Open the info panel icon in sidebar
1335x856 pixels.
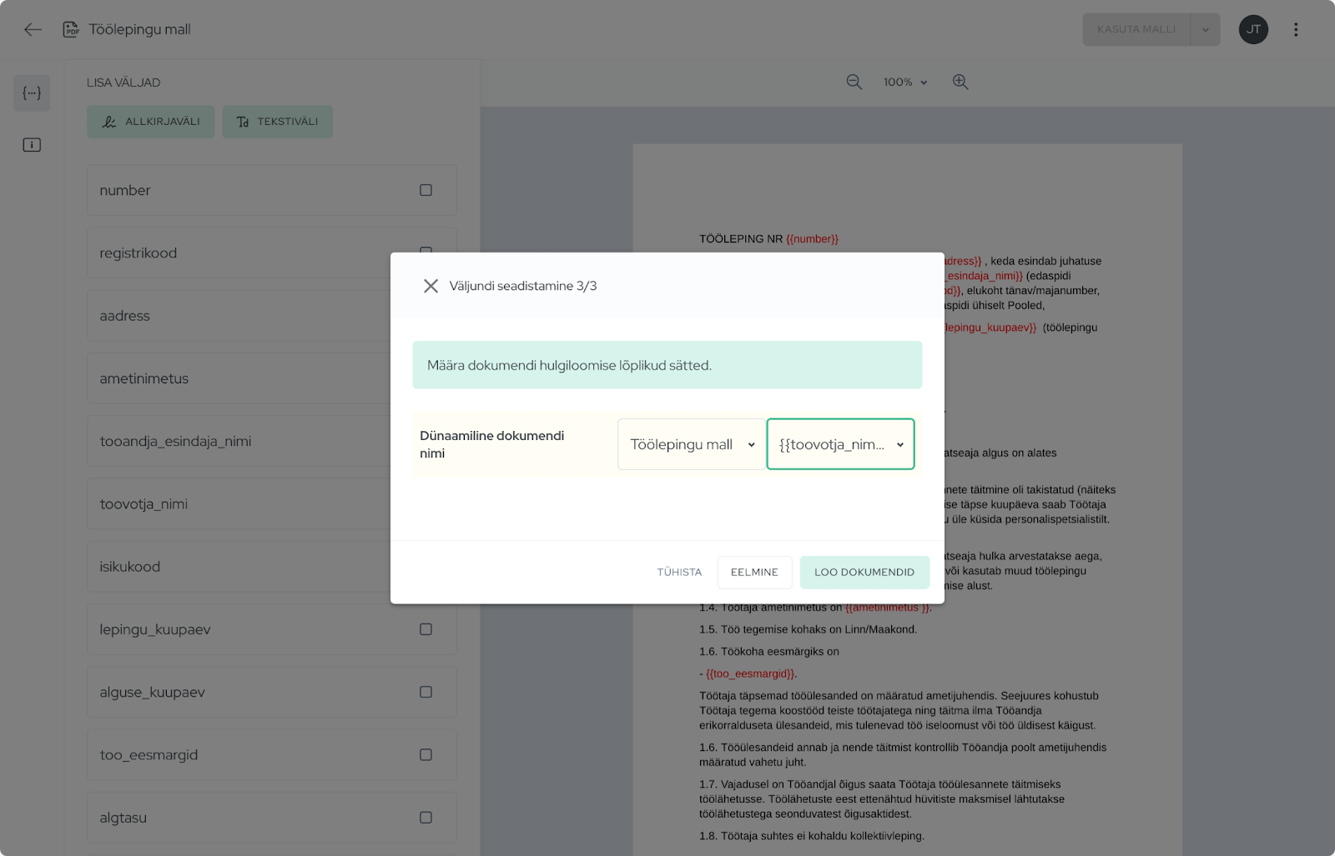point(32,145)
